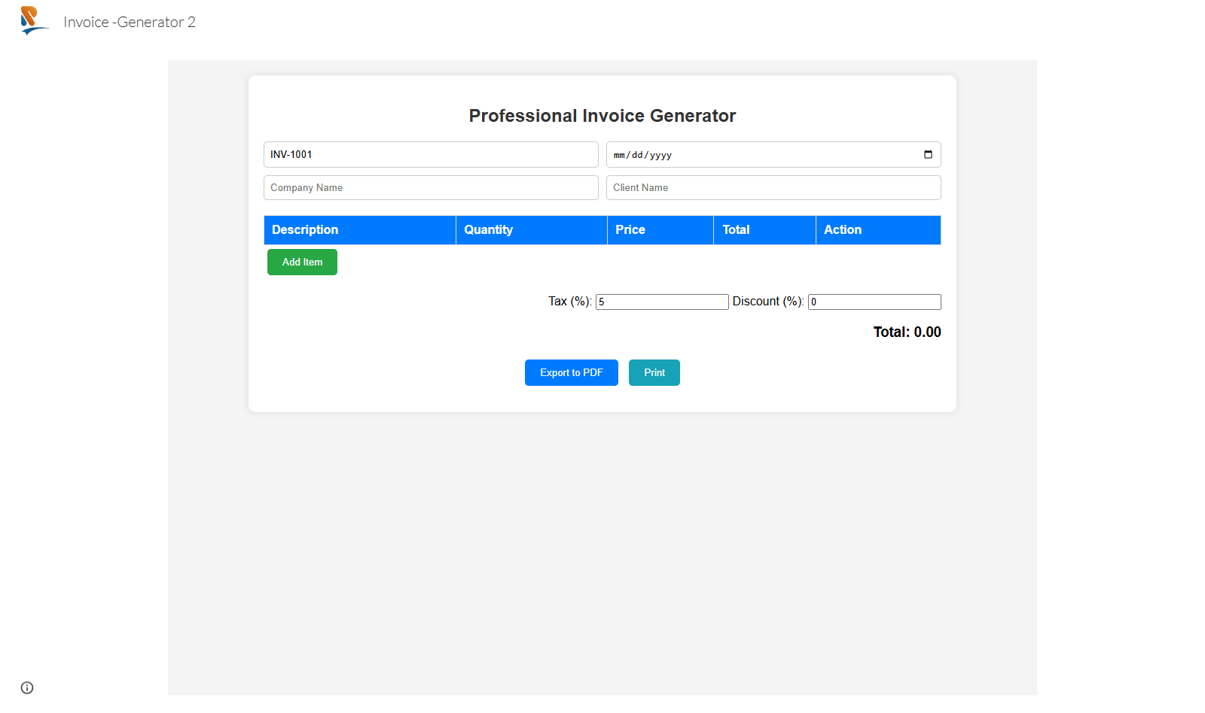Click the Invoice -Generator 2 title text

pyautogui.click(x=130, y=22)
